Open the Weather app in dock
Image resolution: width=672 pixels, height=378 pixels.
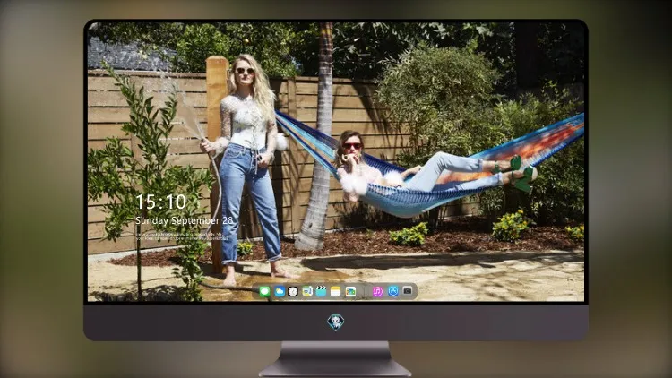click(280, 292)
